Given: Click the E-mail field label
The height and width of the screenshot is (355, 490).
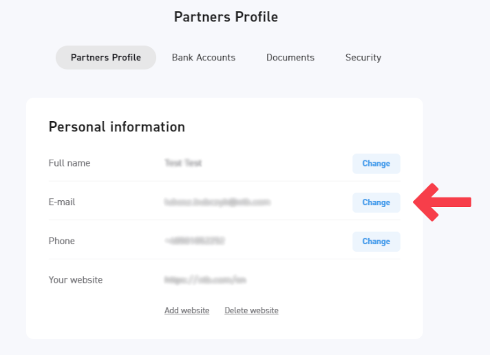Looking at the screenshot, I should click(62, 202).
